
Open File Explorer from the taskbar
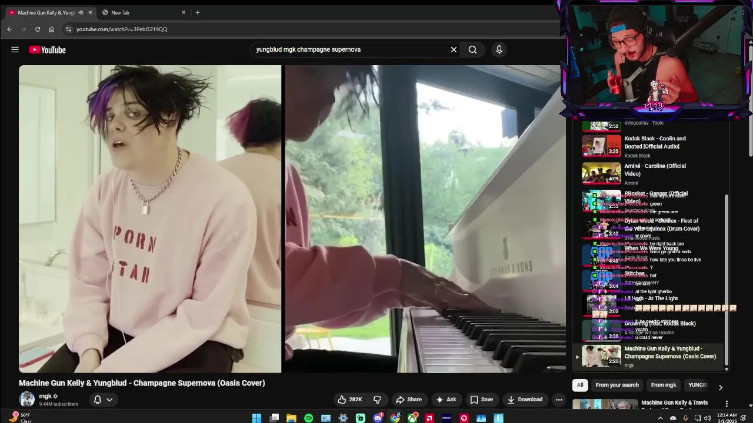(291, 418)
